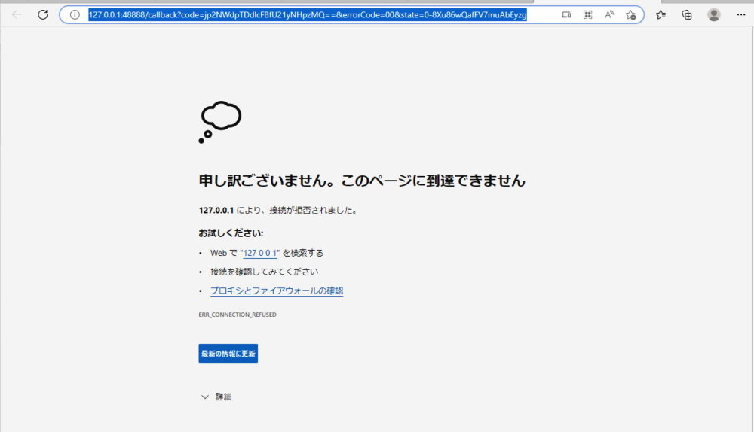Expand the 詳細 section
754x432 pixels.
click(x=216, y=397)
